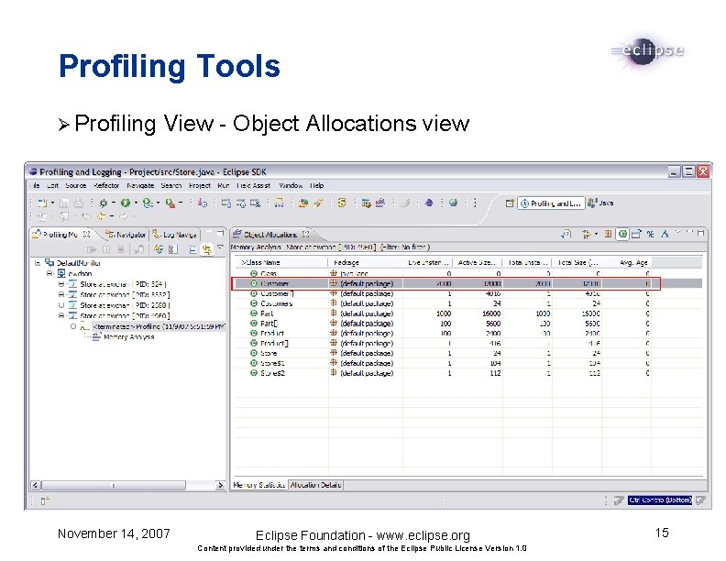The width and height of the screenshot is (726, 561).
Task: Open the Debug dropdown arrow
Action: click(x=114, y=203)
